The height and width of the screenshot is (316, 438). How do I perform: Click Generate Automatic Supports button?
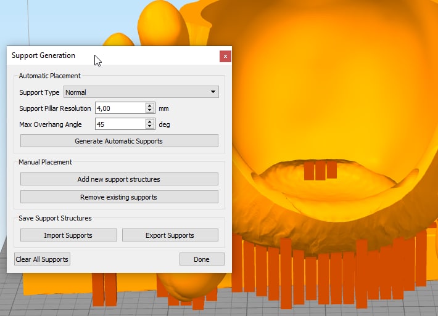point(119,141)
